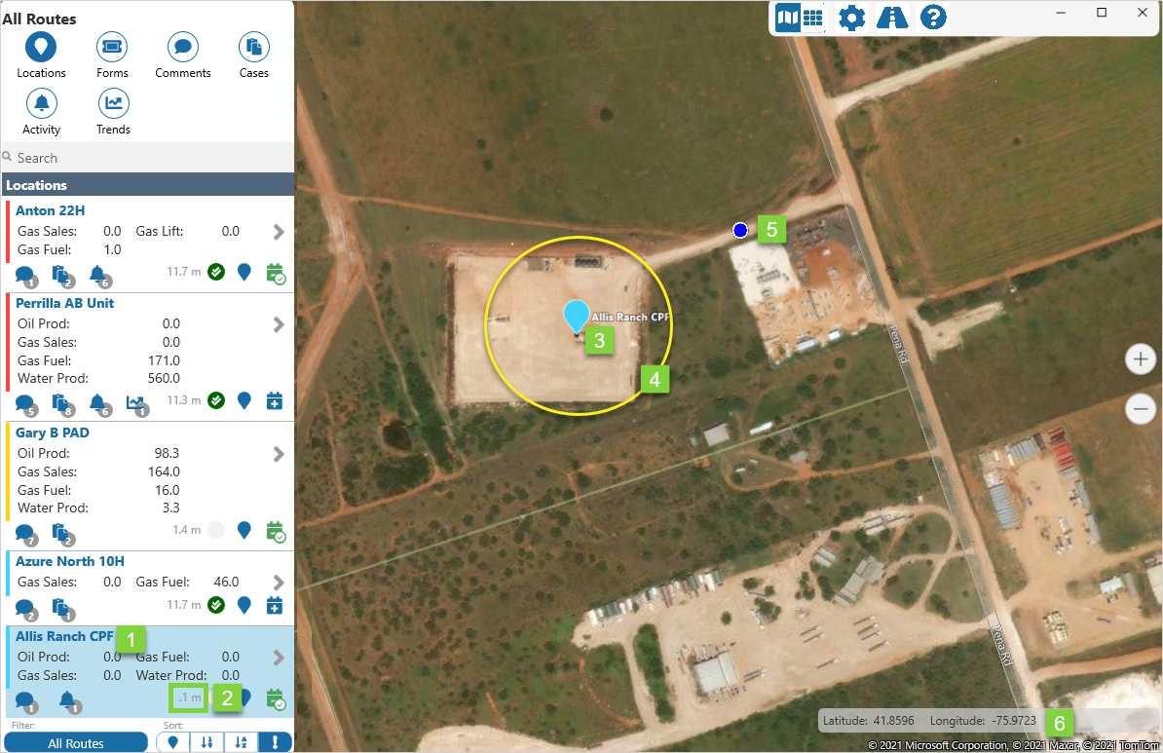Expand Perrilla AB Unit details chevron
The height and width of the screenshot is (753, 1163).
tap(279, 325)
